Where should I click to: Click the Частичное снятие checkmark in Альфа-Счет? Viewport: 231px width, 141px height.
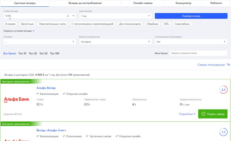click(x=87, y=136)
